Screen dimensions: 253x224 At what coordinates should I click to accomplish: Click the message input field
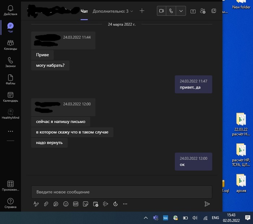pyautogui.click(x=121, y=192)
